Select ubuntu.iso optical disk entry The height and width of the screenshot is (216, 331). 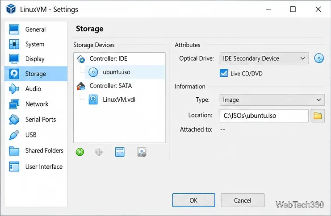tap(125, 72)
